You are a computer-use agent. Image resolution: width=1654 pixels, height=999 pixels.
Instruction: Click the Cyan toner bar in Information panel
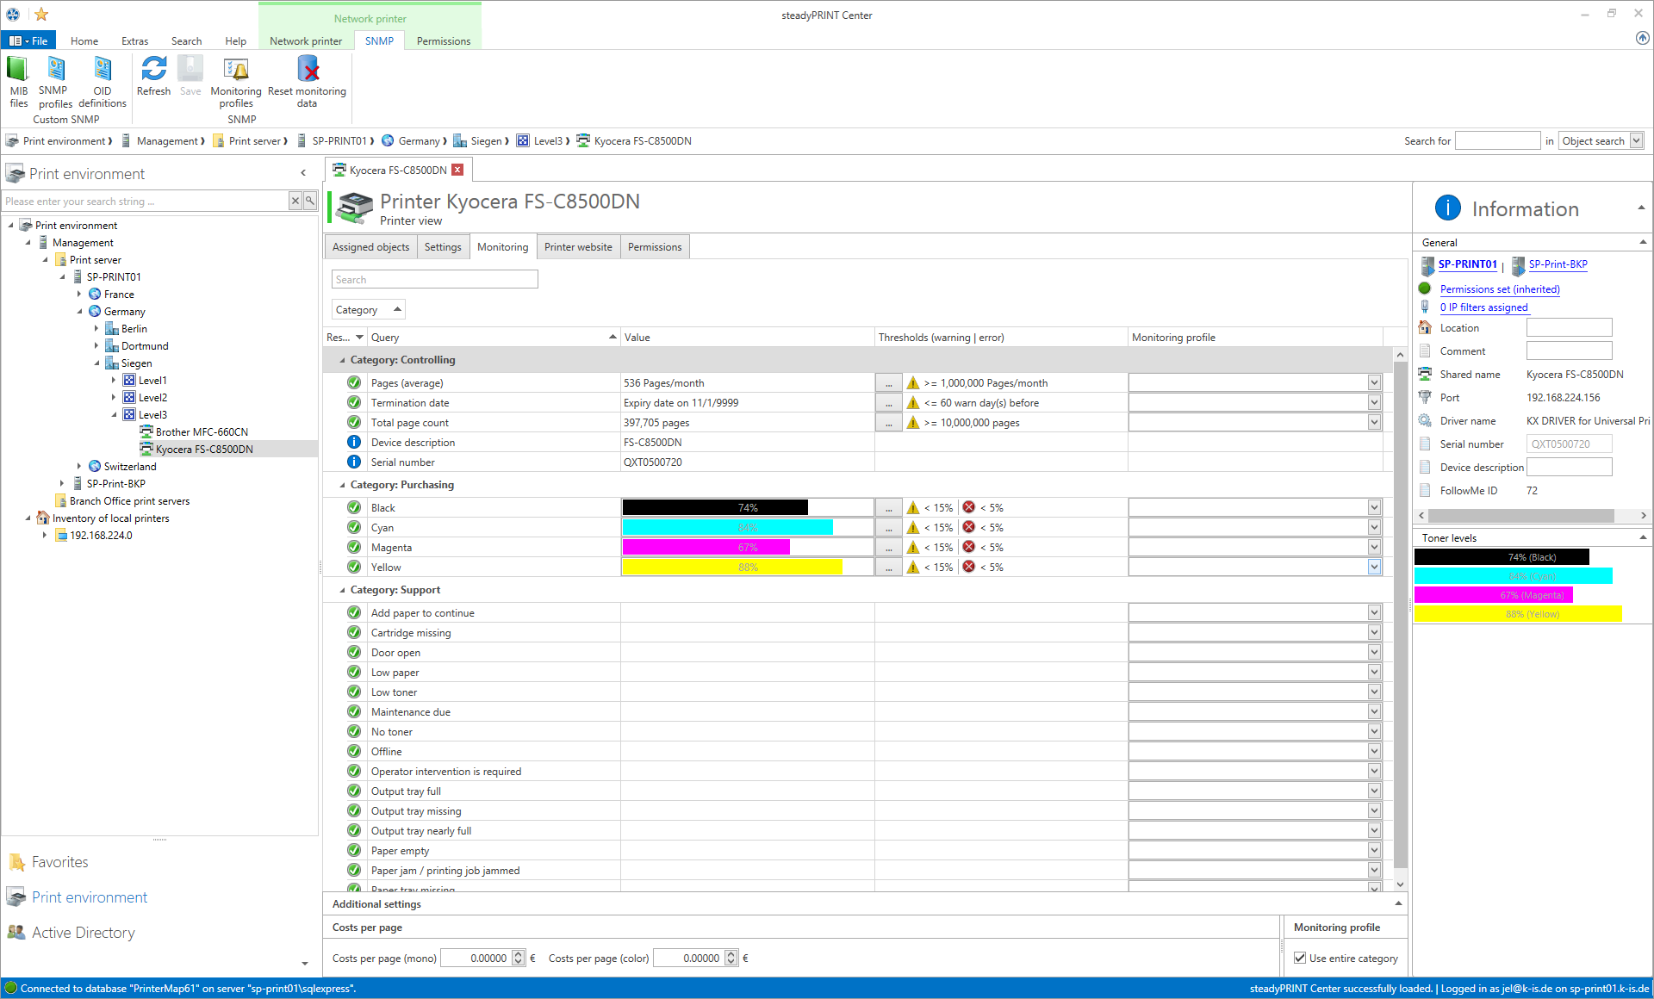click(x=1513, y=576)
